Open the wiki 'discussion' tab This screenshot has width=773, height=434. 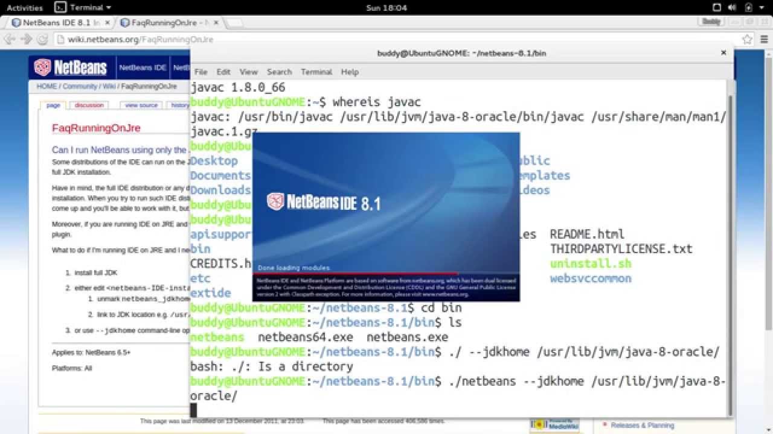pyautogui.click(x=89, y=105)
